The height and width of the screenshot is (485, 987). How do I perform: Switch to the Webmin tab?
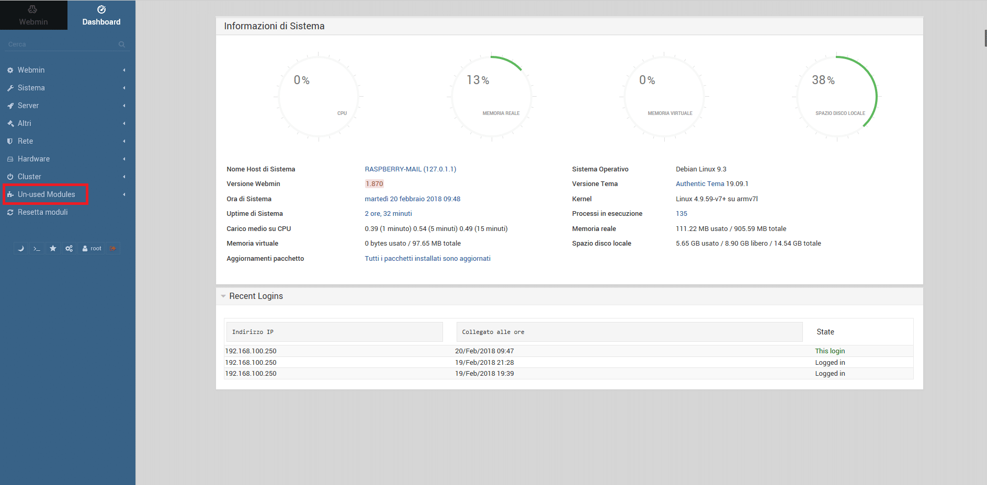pos(33,15)
